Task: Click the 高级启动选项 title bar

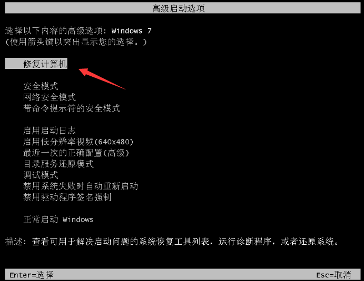Action: pos(183,8)
